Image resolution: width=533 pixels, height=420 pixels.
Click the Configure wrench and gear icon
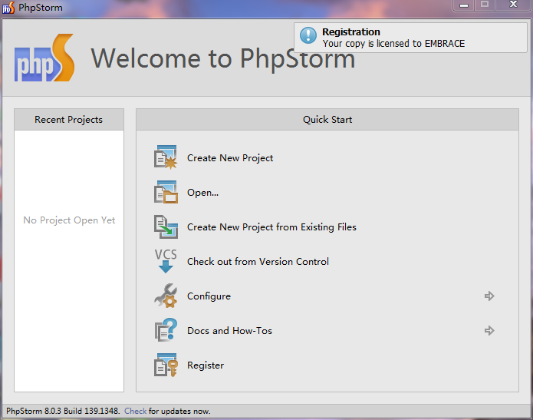tap(166, 296)
